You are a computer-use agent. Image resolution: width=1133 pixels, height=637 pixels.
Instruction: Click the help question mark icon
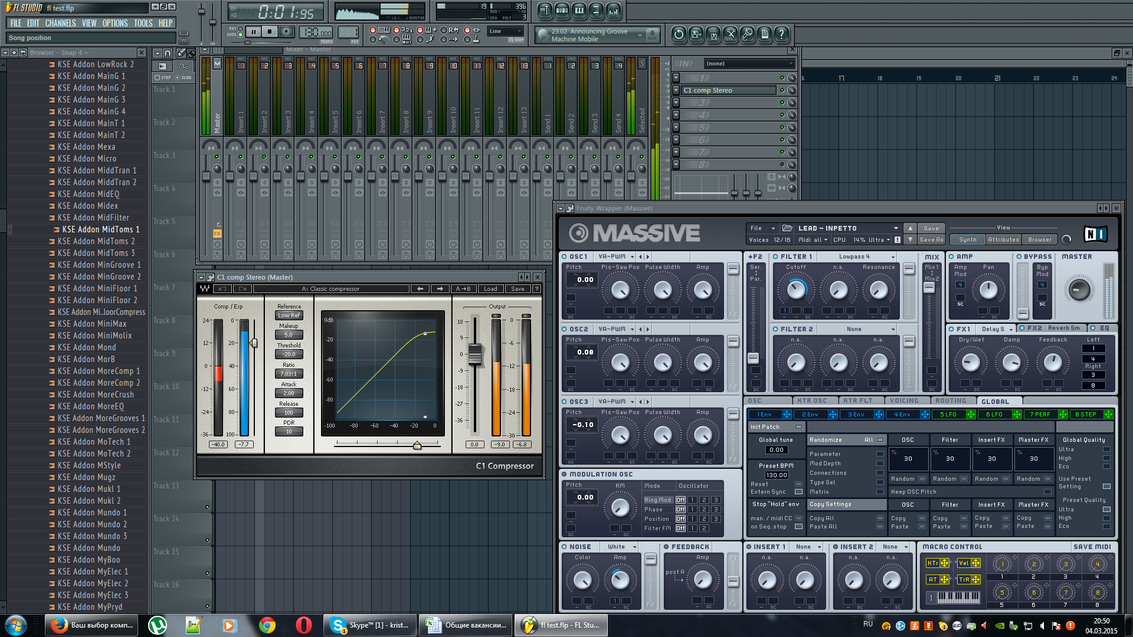click(x=781, y=34)
